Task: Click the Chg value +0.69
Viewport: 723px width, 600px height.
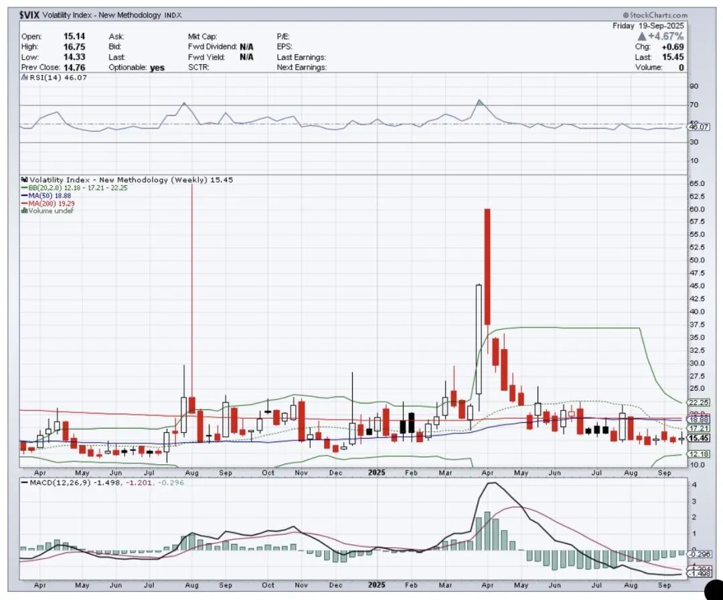Action: 672,47
